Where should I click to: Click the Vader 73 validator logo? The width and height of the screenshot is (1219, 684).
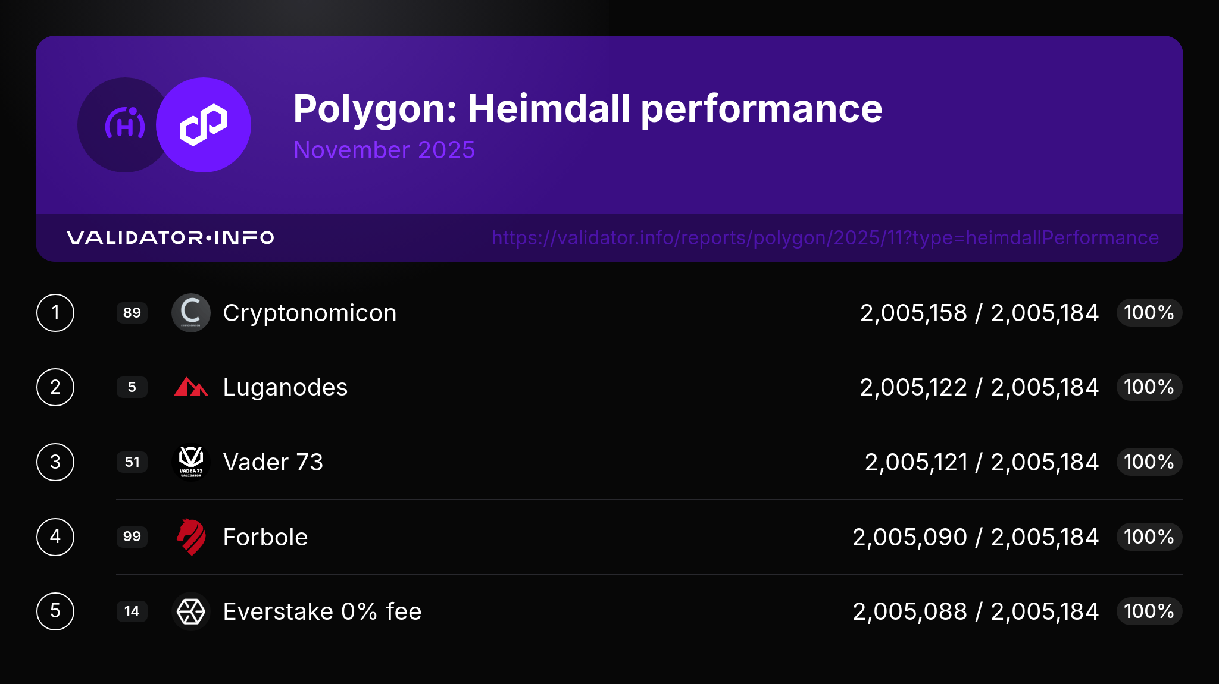[191, 462]
